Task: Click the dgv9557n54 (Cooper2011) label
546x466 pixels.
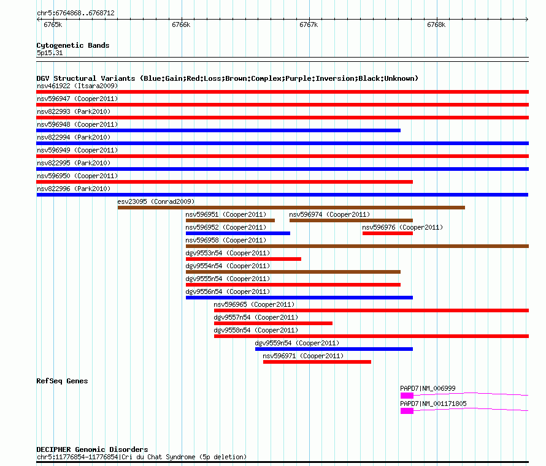Action: point(256,317)
